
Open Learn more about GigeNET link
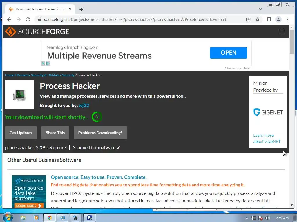point(267,138)
